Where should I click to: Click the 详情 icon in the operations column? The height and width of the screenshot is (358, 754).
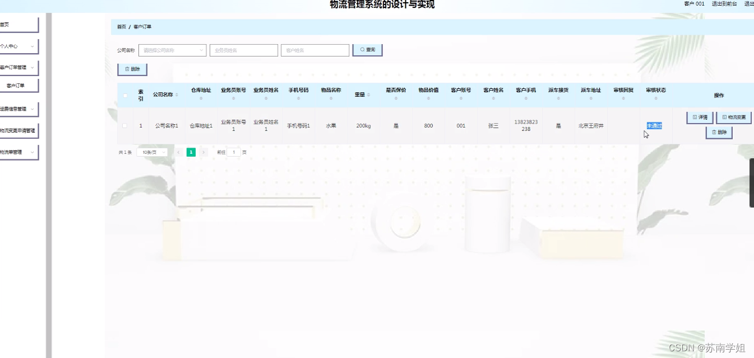(x=695, y=117)
